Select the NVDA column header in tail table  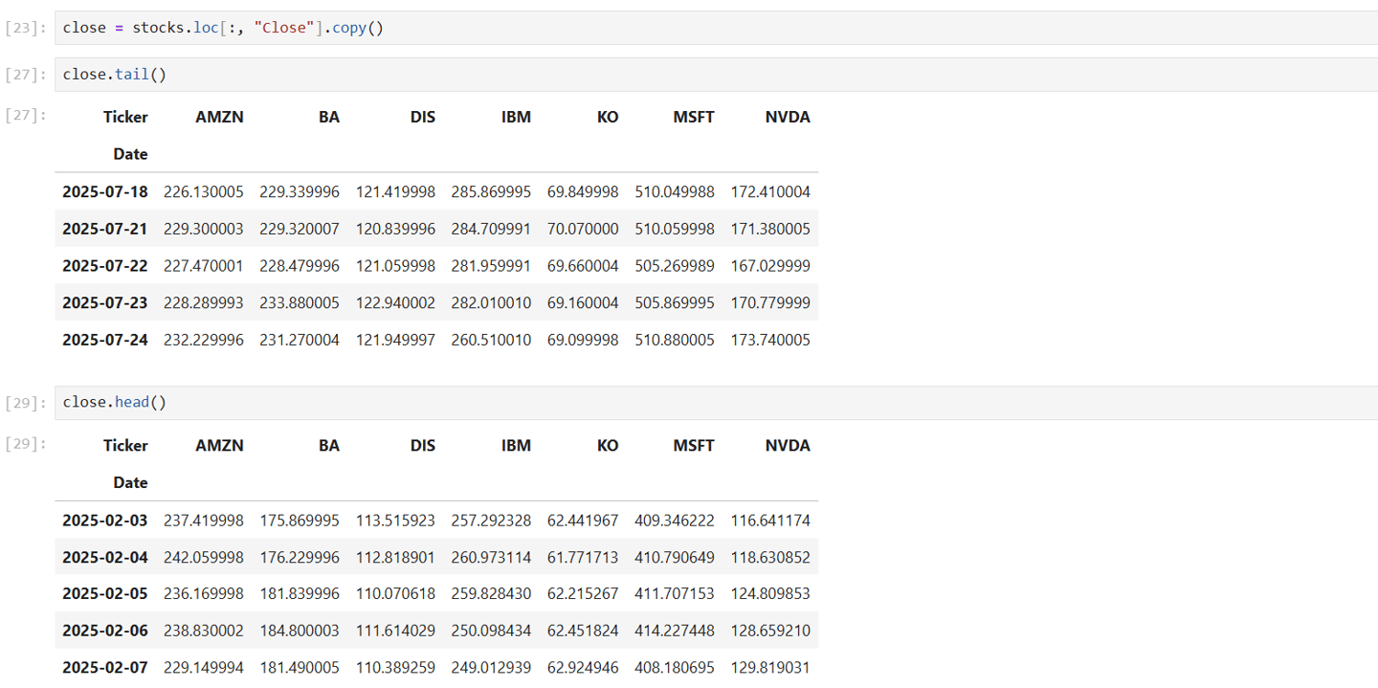tap(788, 117)
